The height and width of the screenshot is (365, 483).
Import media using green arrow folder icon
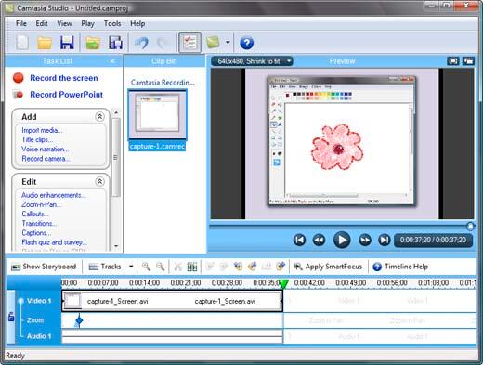pos(93,43)
